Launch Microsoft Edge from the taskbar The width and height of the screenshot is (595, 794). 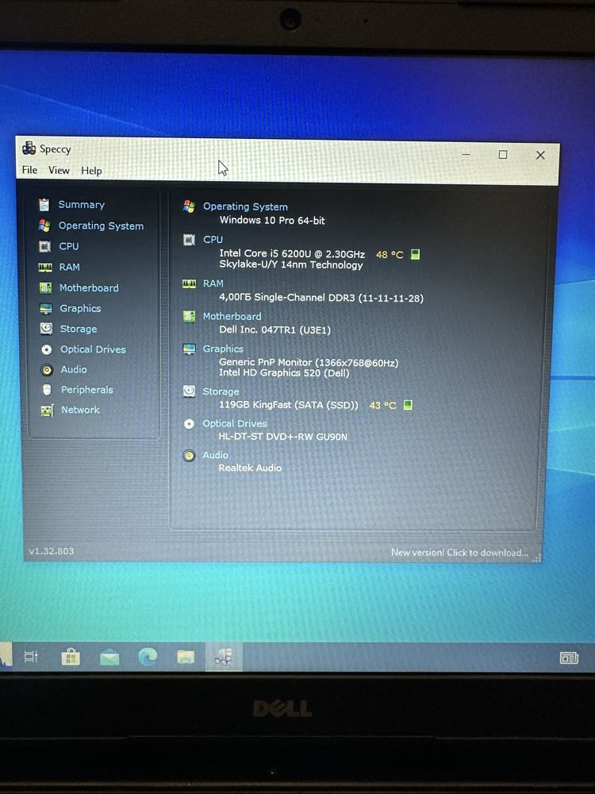(x=148, y=657)
